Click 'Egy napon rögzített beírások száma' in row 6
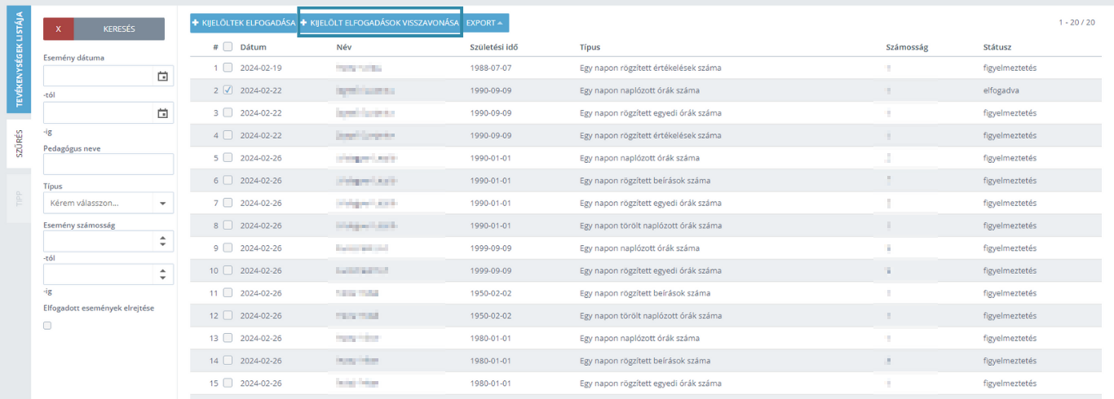This screenshot has height=399, width=1114. pos(644,180)
